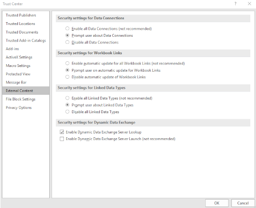The height and width of the screenshot is (208, 256).
Task: Select External Content in sidebar
Action: [26, 91]
